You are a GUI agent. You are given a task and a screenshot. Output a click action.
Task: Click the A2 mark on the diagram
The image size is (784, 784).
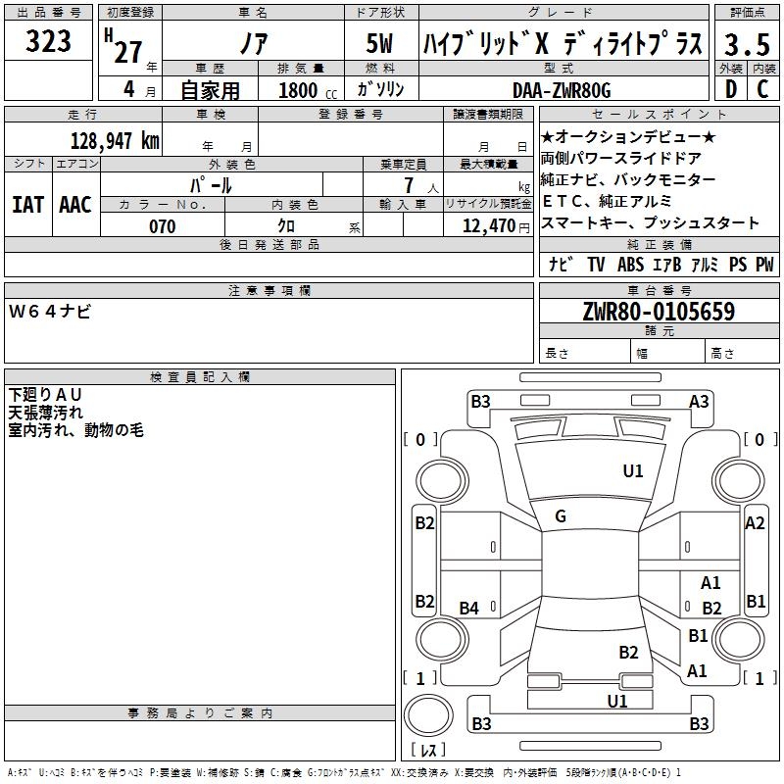(x=755, y=523)
